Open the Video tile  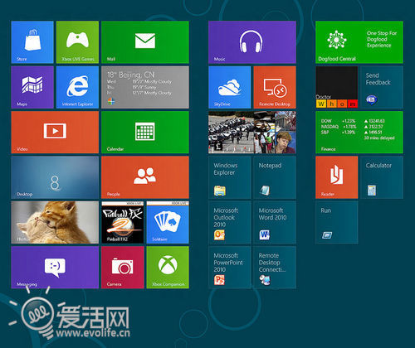click(55, 133)
